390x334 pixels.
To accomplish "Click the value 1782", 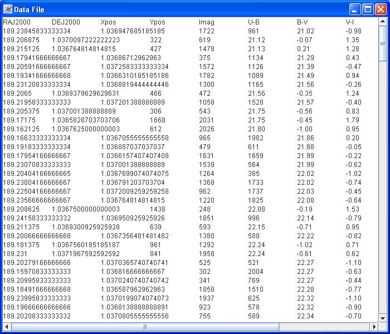I will (207, 76).
